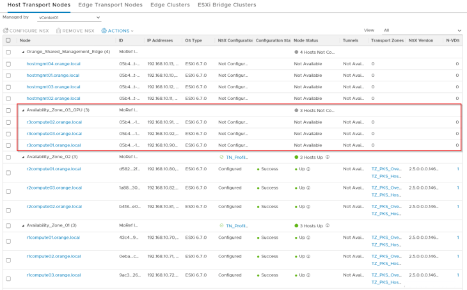Open the ESXi Bridge Clusters tab
The image size is (467, 290).
click(x=228, y=4)
